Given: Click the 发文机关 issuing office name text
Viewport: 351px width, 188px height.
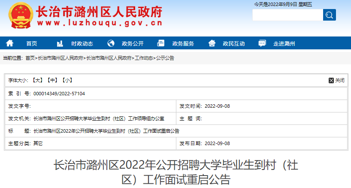Looking at the screenshot, I should [99, 118].
